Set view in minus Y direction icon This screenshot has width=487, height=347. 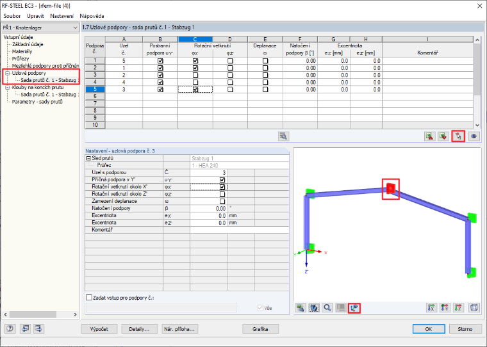point(445,308)
